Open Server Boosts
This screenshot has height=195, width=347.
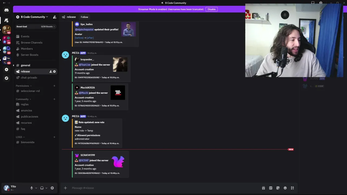(36, 55)
